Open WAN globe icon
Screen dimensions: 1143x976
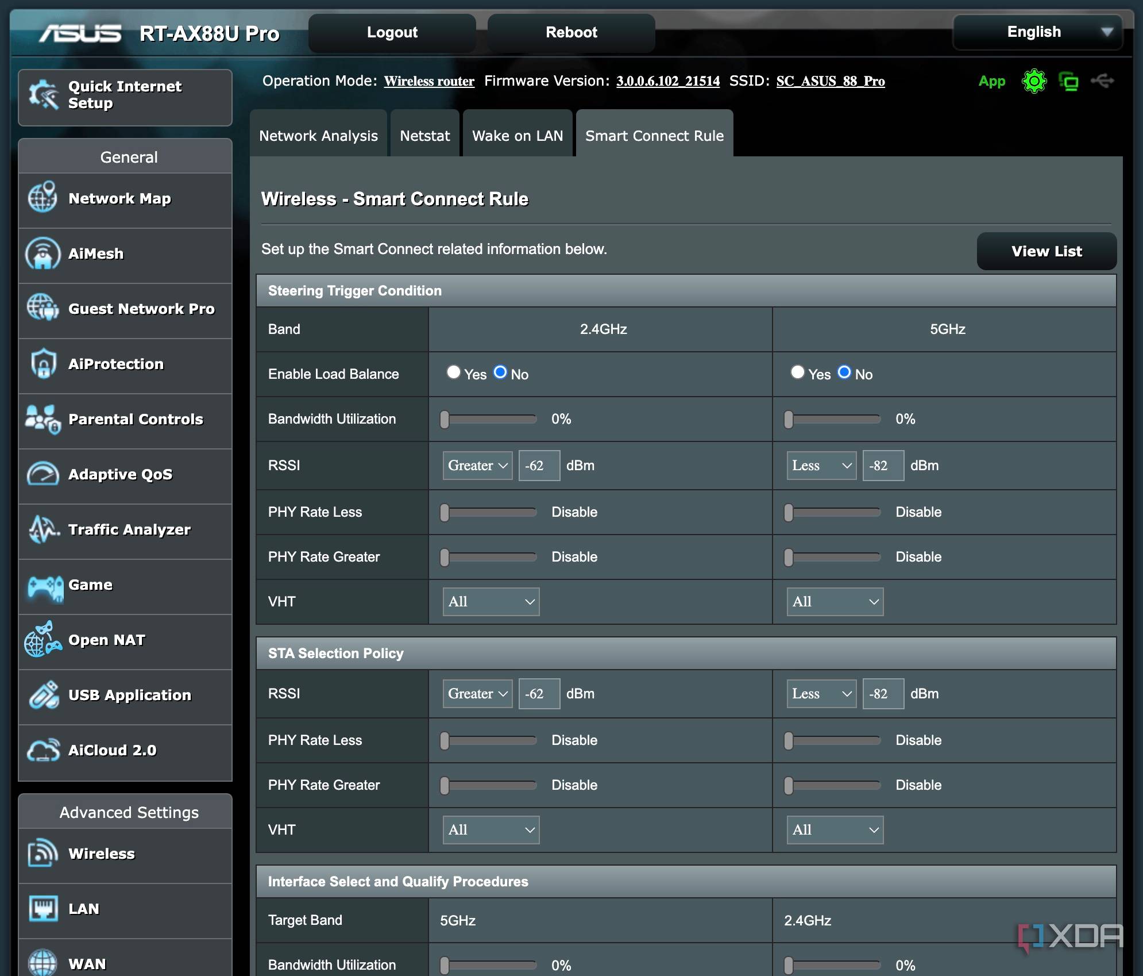[43, 963]
